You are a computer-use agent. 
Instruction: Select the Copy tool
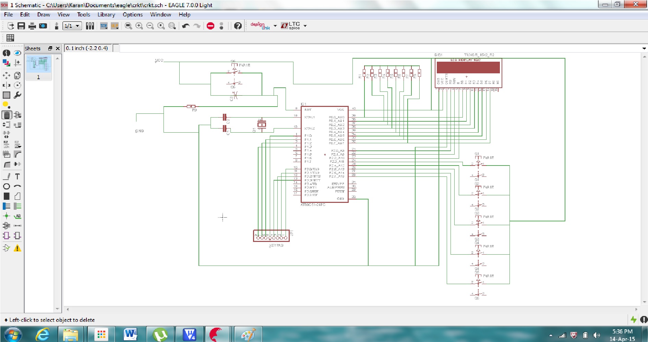pyautogui.click(x=17, y=75)
